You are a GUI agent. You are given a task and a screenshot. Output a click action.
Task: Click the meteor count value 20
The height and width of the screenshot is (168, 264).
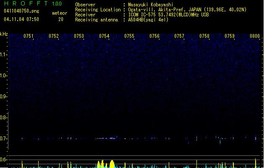click(x=61, y=19)
